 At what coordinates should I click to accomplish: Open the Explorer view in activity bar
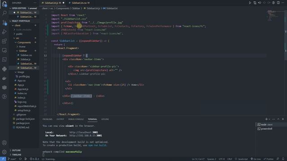click(x=4, y=4)
